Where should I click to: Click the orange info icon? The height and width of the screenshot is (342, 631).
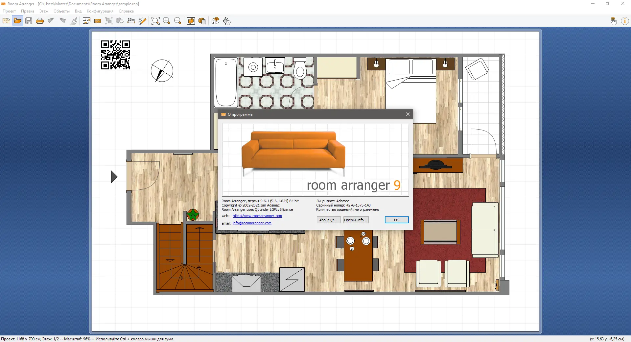625,21
